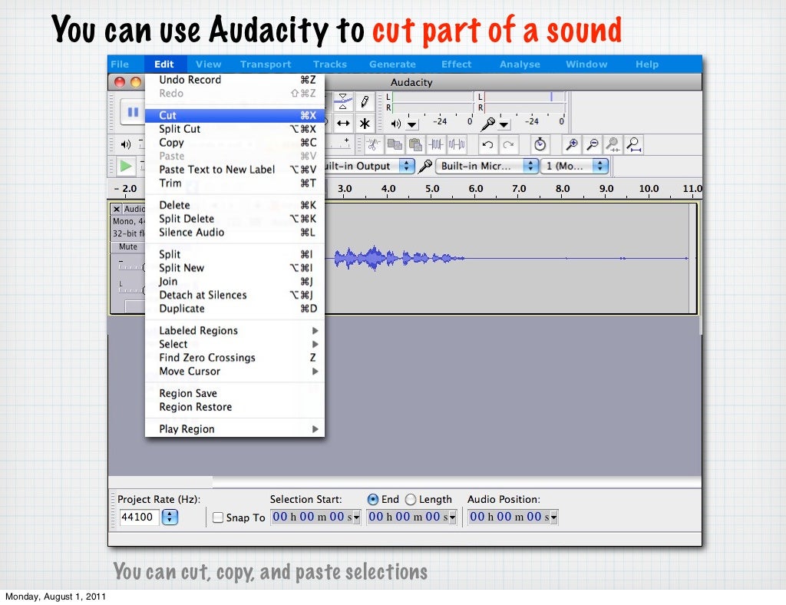This screenshot has width=786, height=605.
Task: Select the Multi-Tool asterisk icon
Action: click(x=365, y=124)
